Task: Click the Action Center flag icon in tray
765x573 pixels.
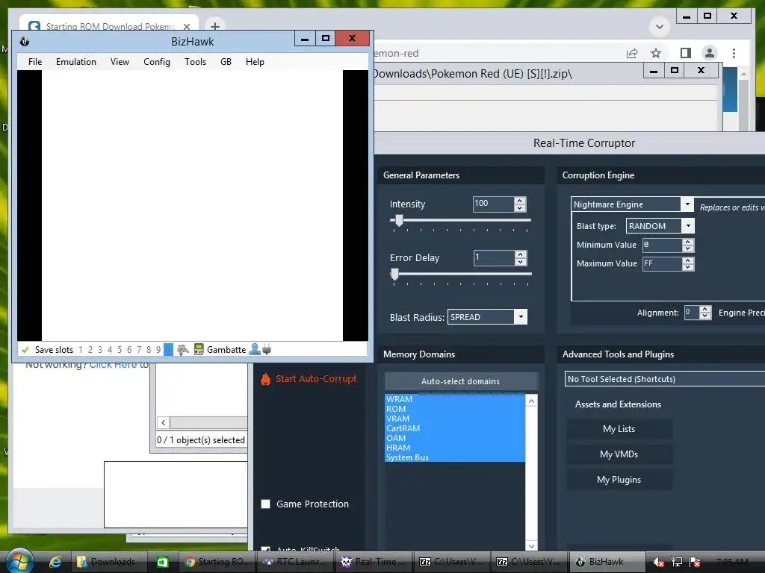Action: [x=696, y=562]
